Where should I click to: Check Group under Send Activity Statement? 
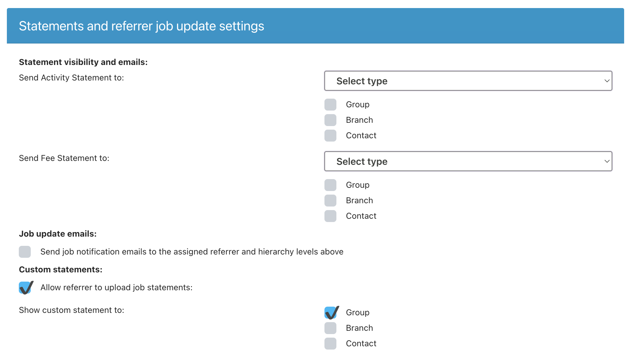(x=330, y=105)
